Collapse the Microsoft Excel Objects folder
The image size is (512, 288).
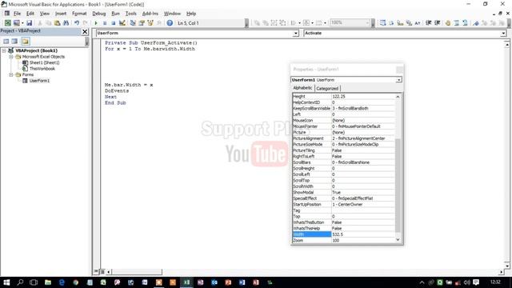pos(10,57)
